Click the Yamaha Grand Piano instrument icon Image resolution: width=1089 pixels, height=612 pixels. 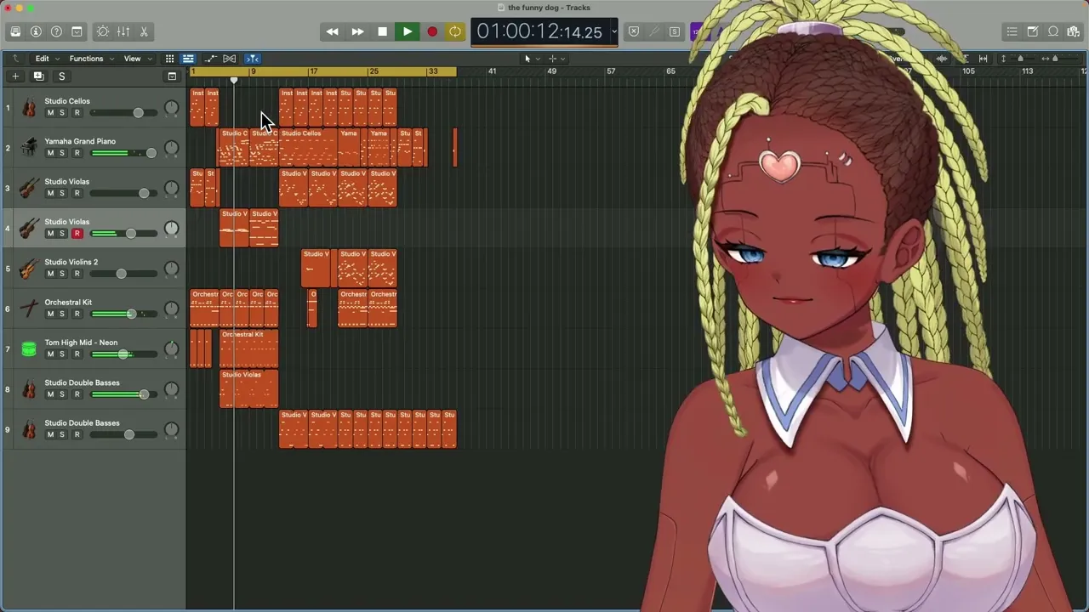(29, 148)
